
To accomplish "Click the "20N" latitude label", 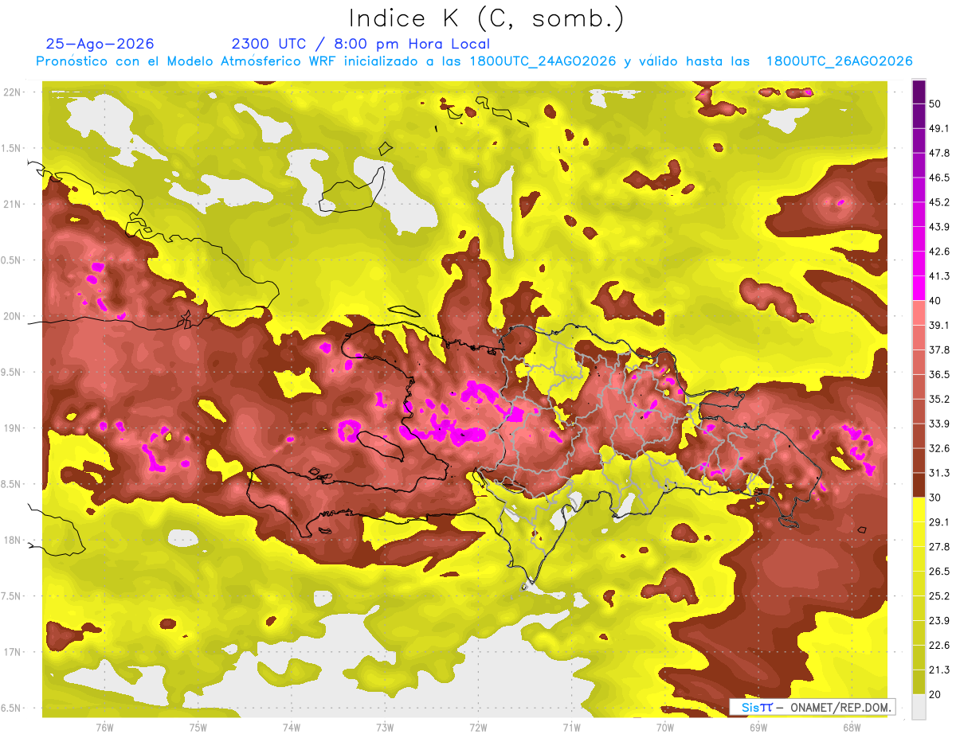I will [x=14, y=316].
